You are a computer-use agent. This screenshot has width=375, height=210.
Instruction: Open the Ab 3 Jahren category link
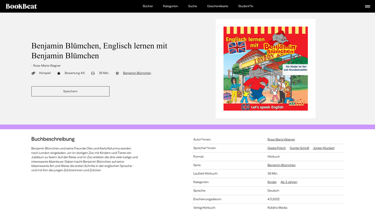point(289,182)
